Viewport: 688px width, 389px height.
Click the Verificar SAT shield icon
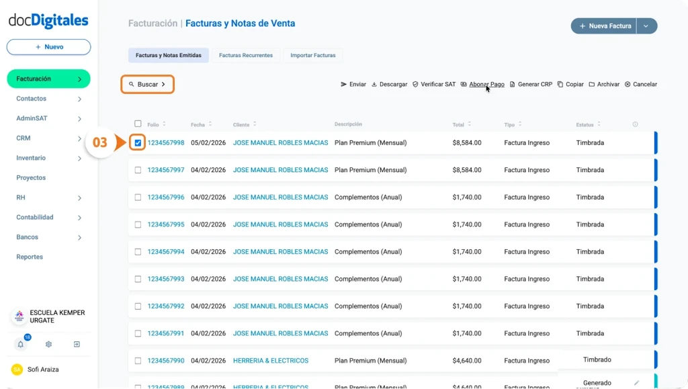[x=415, y=85]
